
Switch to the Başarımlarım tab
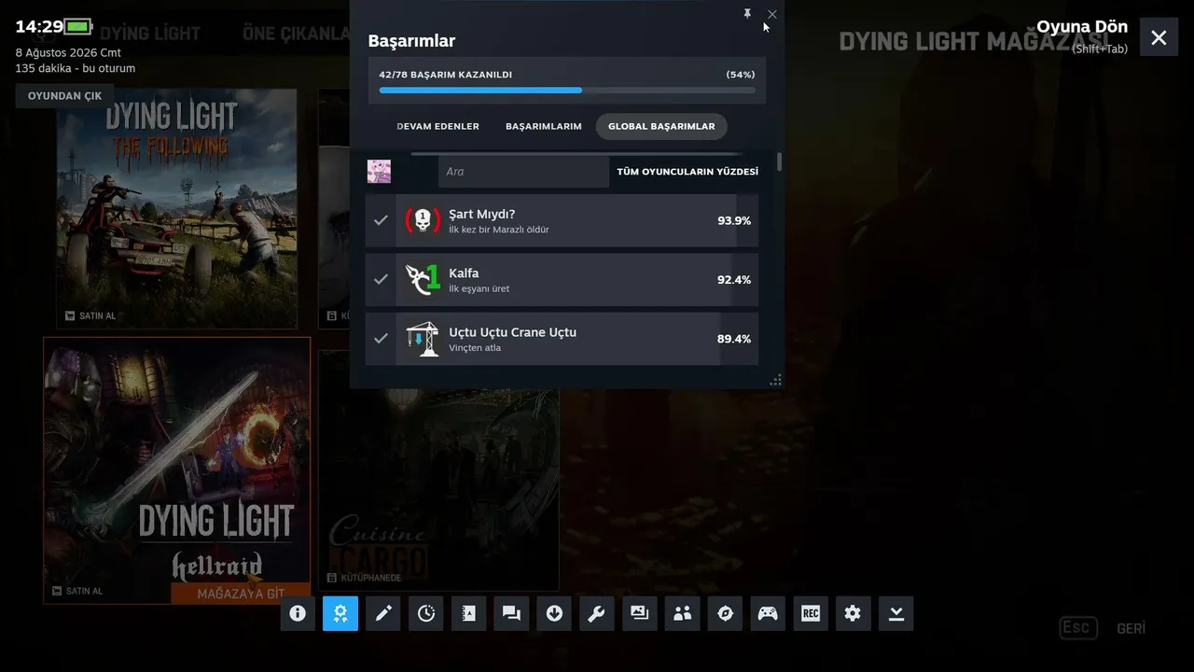point(544,126)
